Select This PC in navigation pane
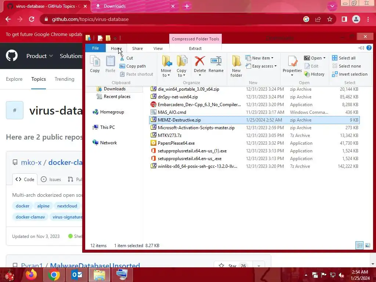376x282 pixels. point(104,127)
